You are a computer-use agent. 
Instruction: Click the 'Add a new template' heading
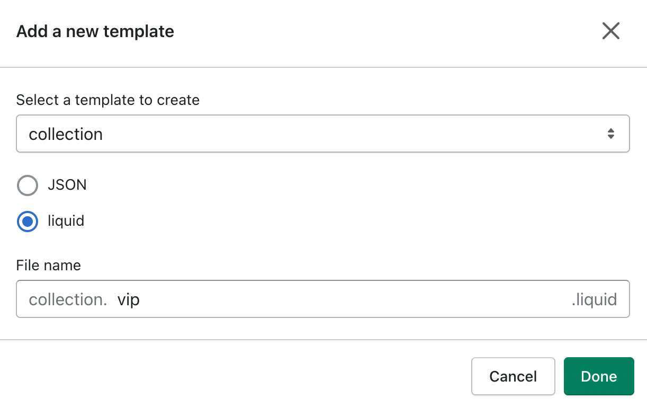coord(95,32)
